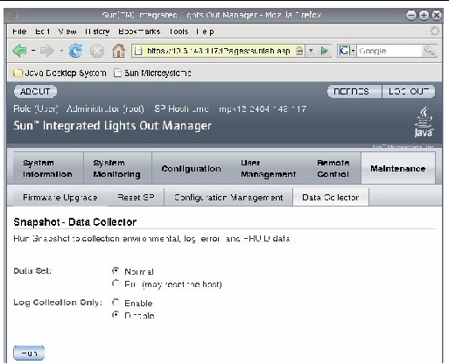This screenshot has width=449, height=364.
Task: Click the Google search engine icon
Action: click(x=344, y=51)
